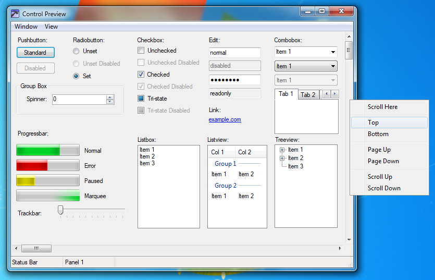Focus the normal edit field

click(235, 53)
